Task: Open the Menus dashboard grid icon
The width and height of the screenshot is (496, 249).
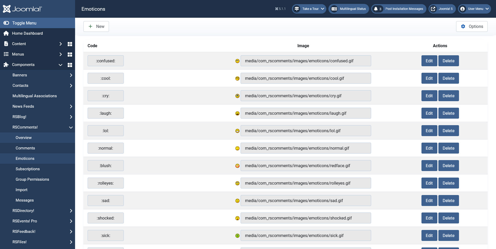Action: tap(70, 54)
